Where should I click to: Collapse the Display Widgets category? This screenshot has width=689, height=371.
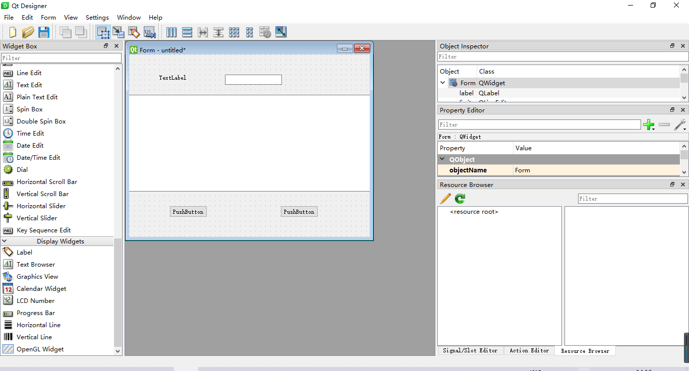pos(5,241)
